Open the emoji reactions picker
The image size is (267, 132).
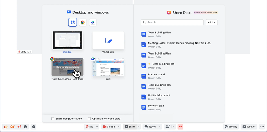pos(26,127)
